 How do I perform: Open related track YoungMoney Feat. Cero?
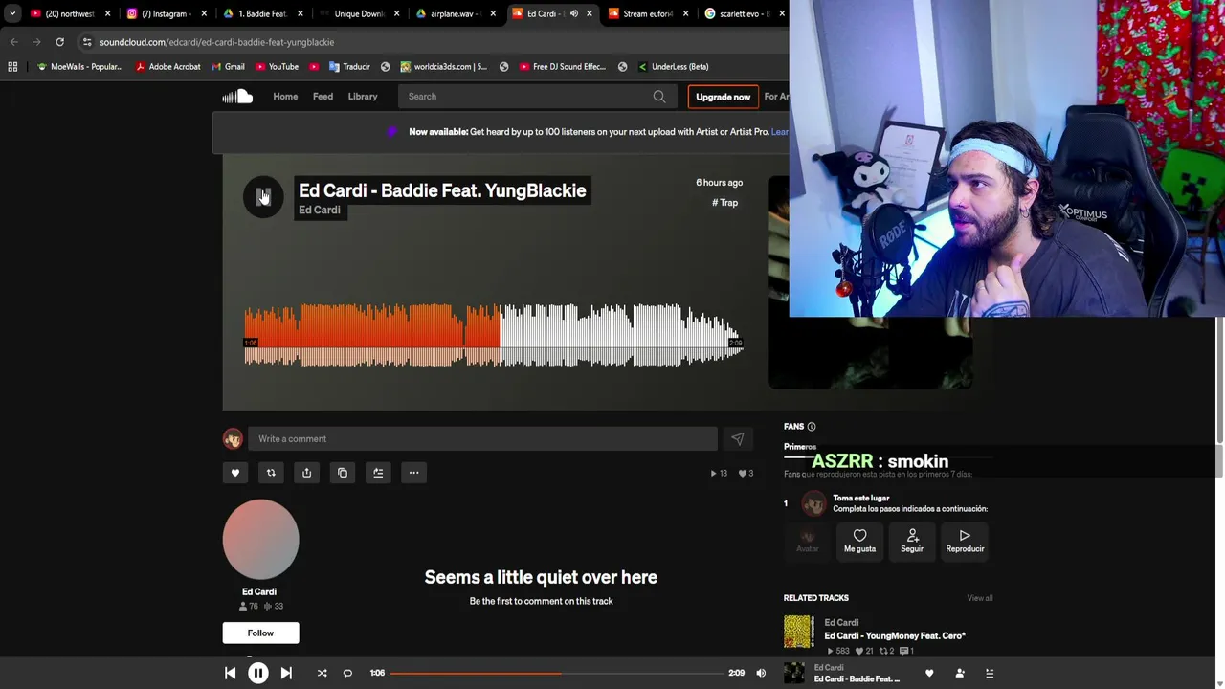click(x=895, y=635)
